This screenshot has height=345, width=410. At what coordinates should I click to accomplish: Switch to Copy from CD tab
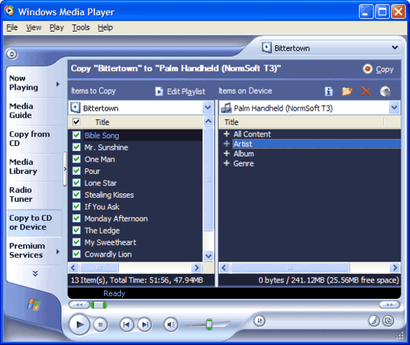pyautogui.click(x=35, y=139)
